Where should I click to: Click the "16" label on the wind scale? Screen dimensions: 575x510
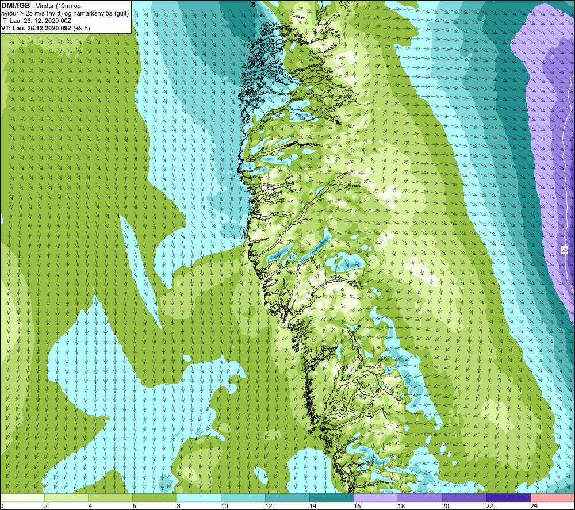point(357,506)
